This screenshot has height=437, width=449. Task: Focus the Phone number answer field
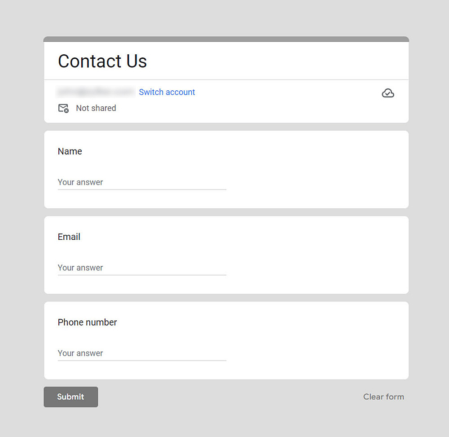pyautogui.click(x=142, y=353)
